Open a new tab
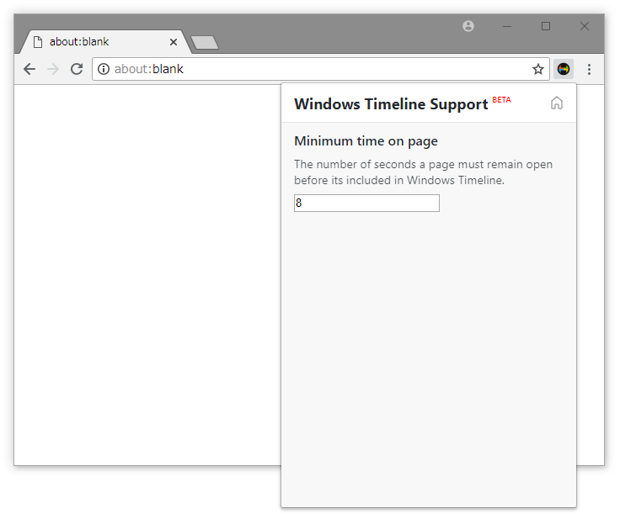The image size is (620, 518). tap(205, 42)
